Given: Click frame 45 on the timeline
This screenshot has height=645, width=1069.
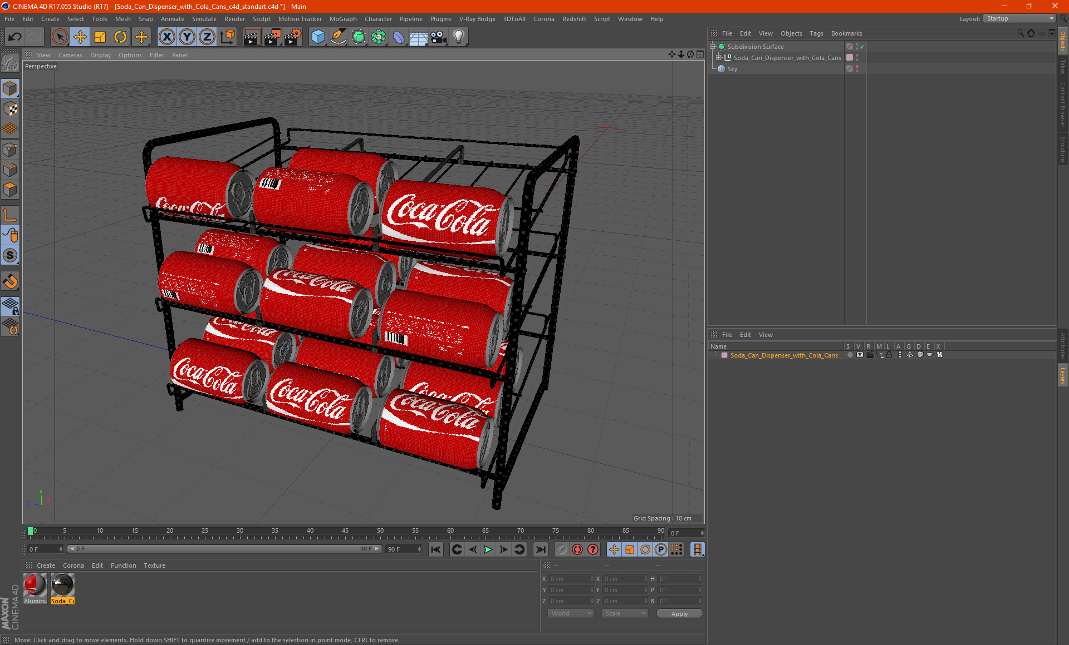Looking at the screenshot, I should click(x=345, y=532).
